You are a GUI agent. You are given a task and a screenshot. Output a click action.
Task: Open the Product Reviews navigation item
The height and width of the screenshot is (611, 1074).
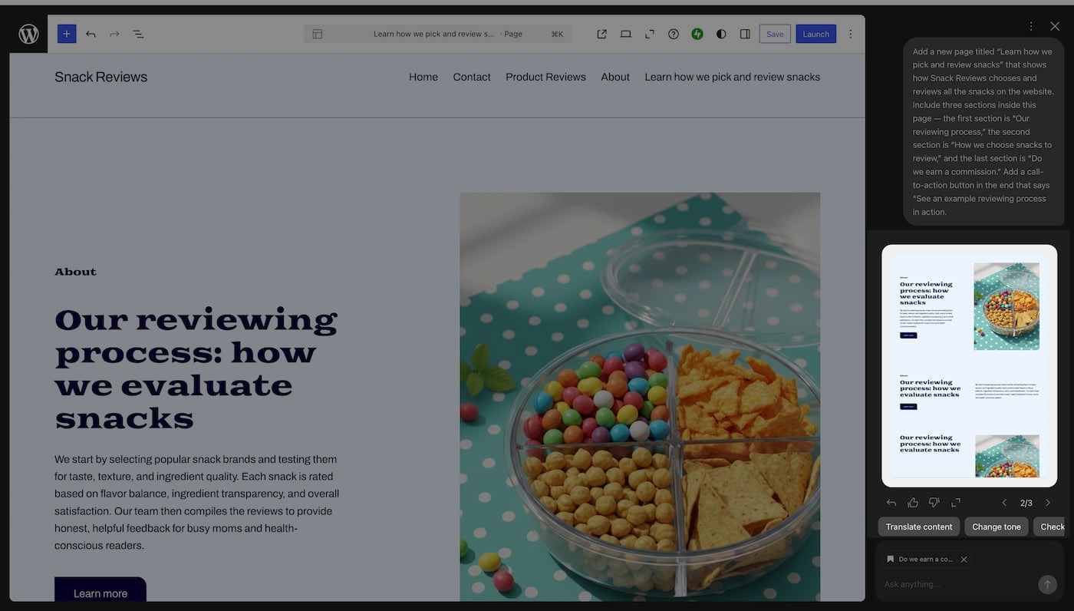545,77
